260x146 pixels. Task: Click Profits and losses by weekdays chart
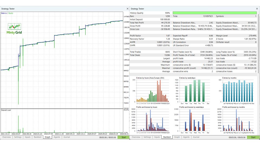192,120
